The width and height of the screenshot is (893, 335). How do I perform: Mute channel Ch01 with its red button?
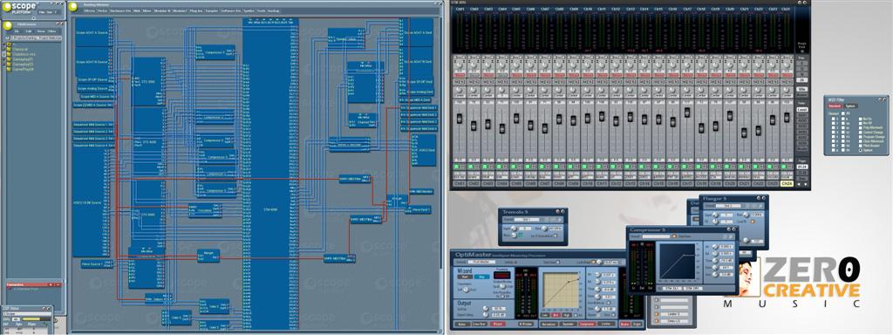[459, 75]
